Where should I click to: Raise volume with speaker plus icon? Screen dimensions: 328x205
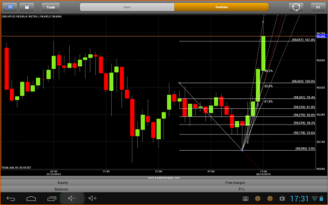(93, 198)
